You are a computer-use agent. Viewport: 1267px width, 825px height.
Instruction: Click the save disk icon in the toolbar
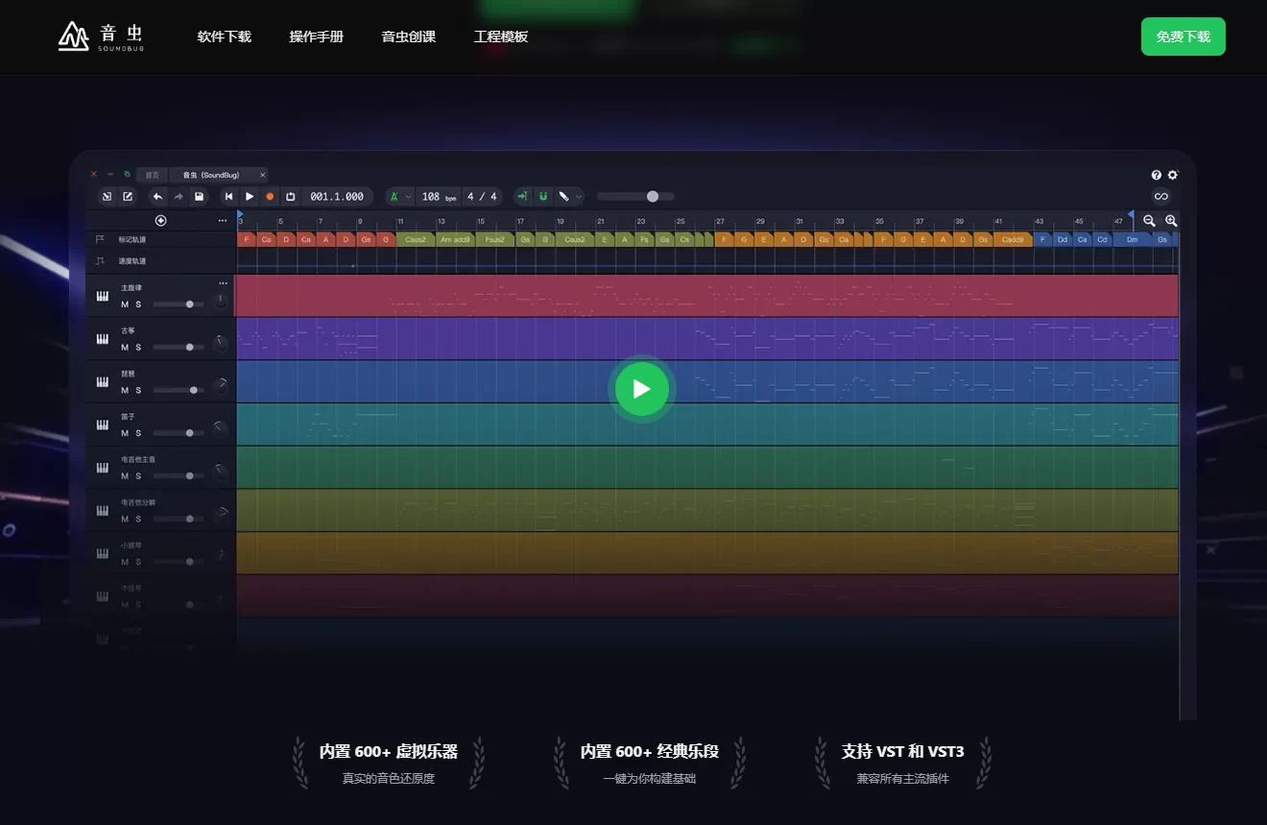pyautogui.click(x=199, y=197)
